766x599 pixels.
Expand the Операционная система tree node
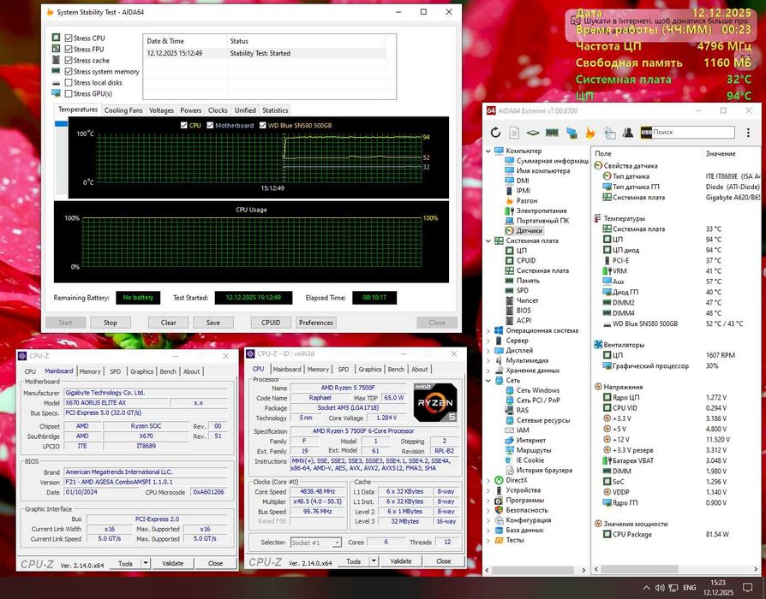(488, 330)
